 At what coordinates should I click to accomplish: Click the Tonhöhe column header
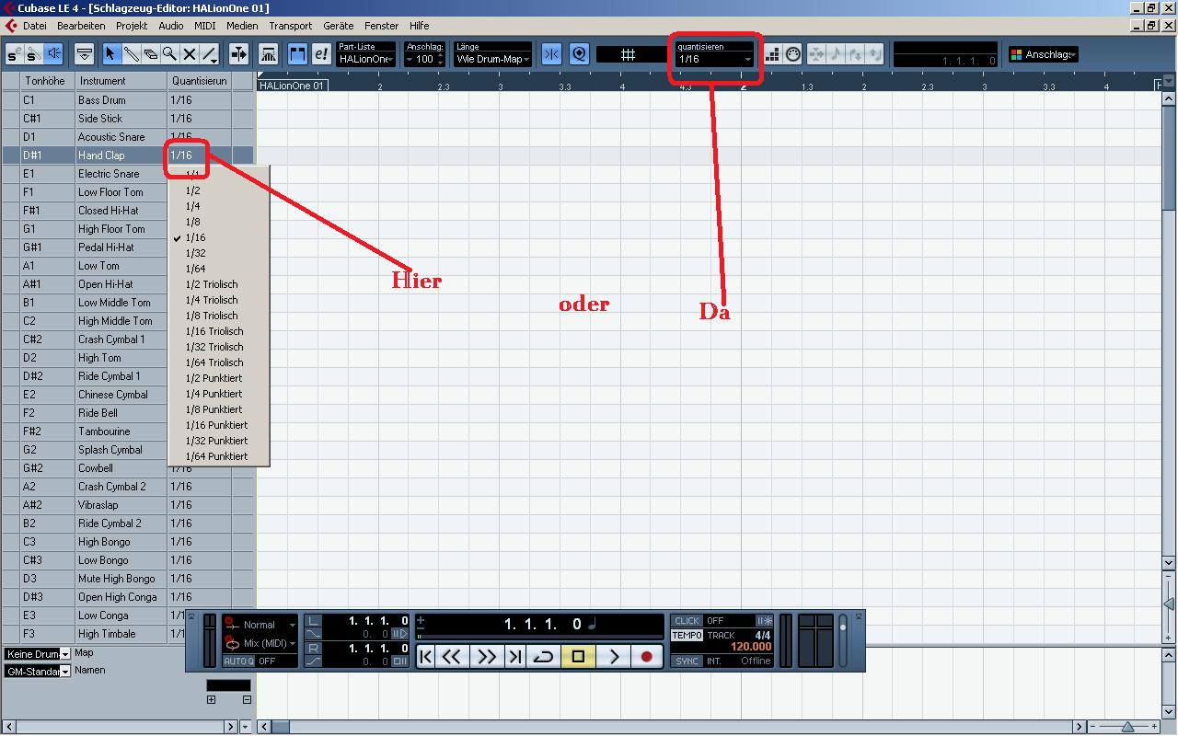tap(48, 81)
